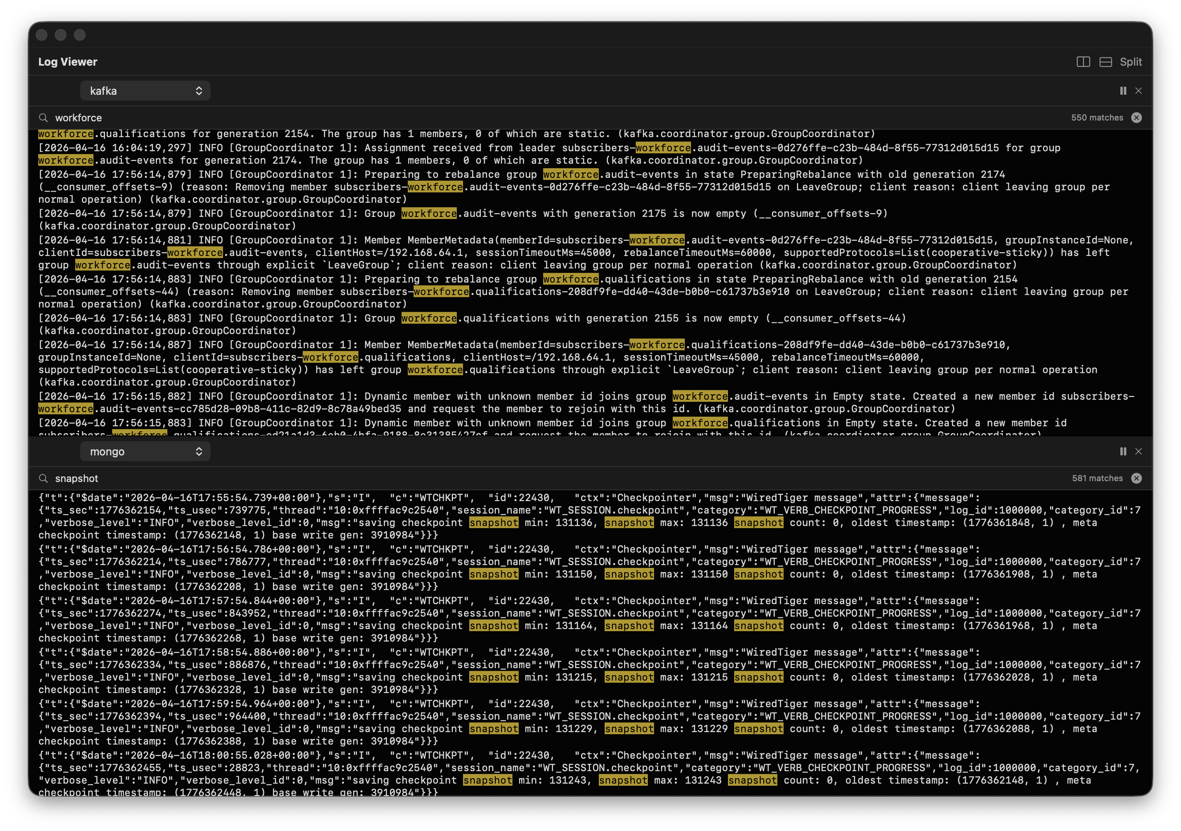1181x831 pixels.
Task: Close the mongo log pane
Action: (1138, 451)
